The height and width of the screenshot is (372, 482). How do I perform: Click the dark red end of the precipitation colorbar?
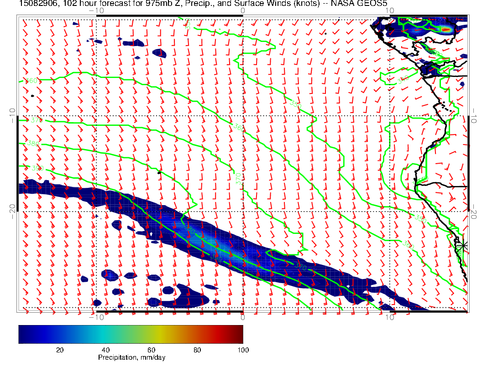[239, 334]
